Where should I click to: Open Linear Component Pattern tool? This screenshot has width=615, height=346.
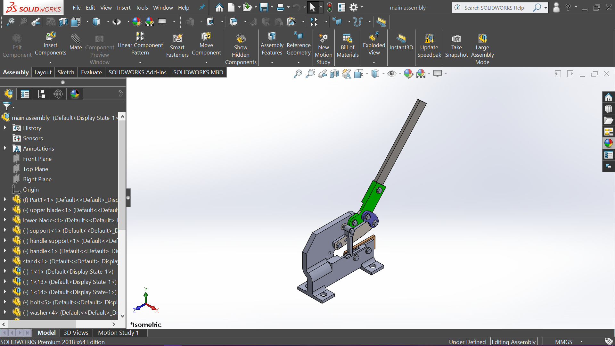tap(140, 44)
